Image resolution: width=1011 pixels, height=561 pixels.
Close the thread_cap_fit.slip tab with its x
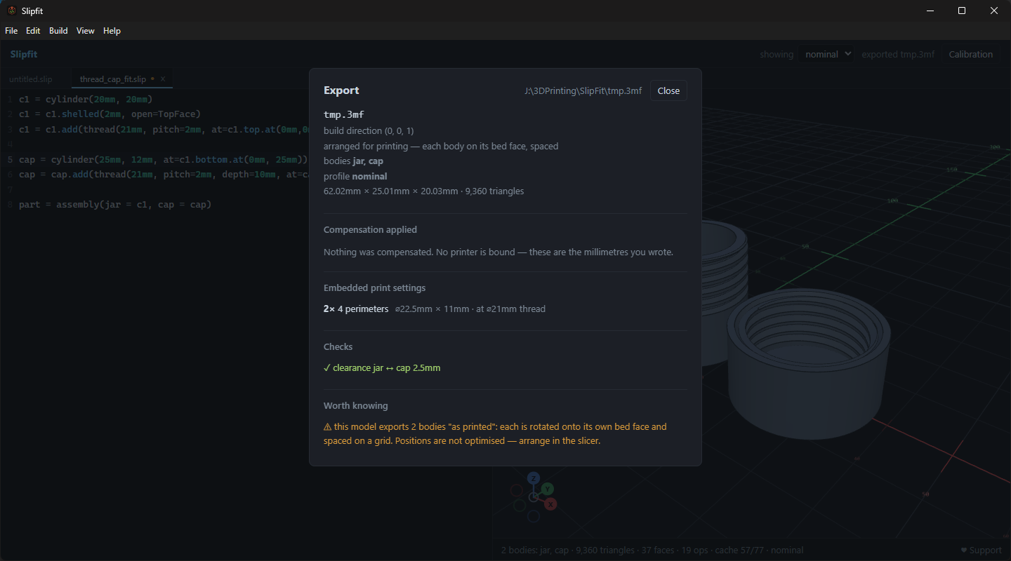click(x=163, y=79)
